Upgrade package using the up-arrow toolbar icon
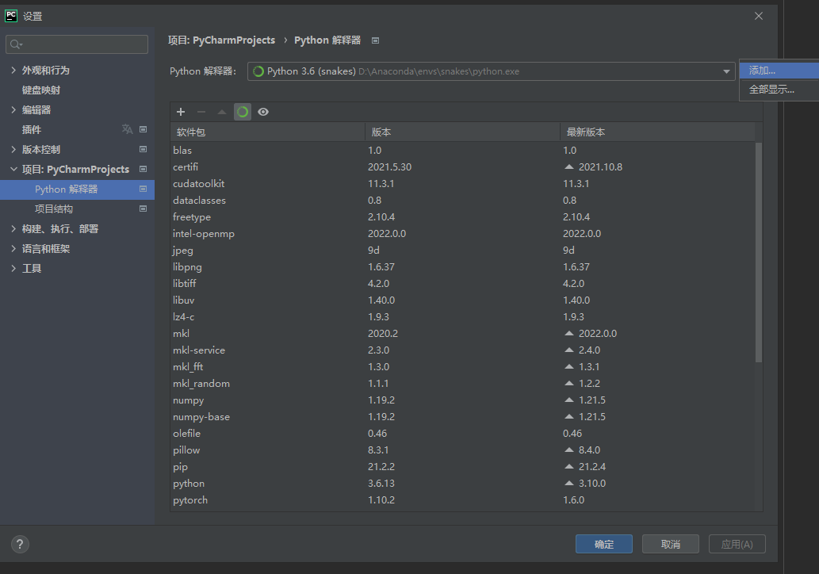 tap(221, 111)
